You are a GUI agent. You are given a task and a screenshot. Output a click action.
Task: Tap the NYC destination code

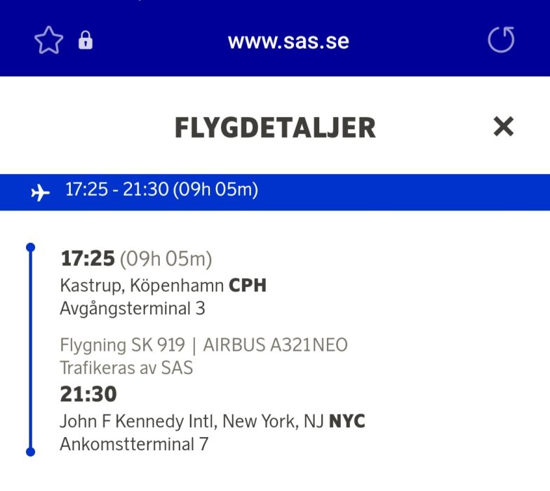[x=347, y=422]
